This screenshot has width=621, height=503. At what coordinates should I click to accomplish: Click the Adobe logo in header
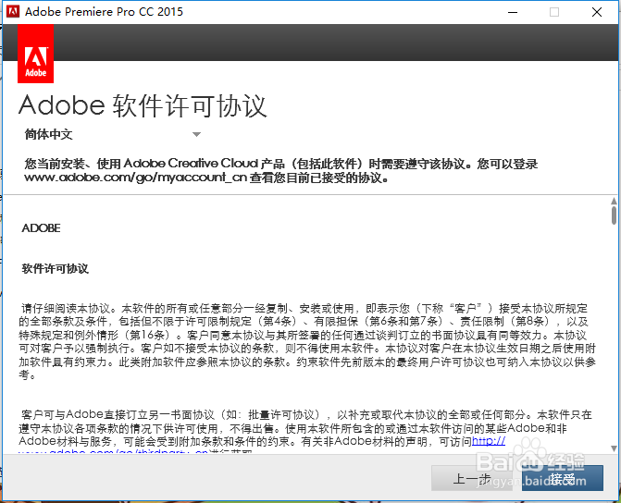tap(36, 54)
